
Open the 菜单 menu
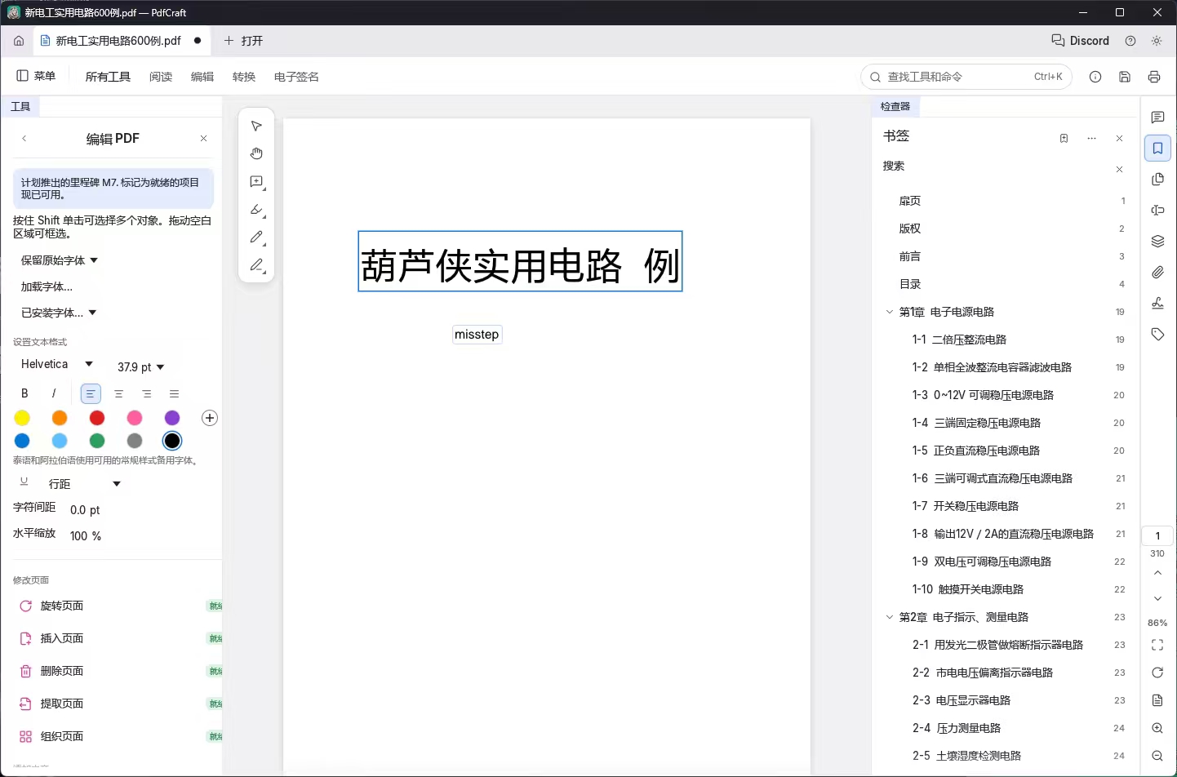coord(37,76)
